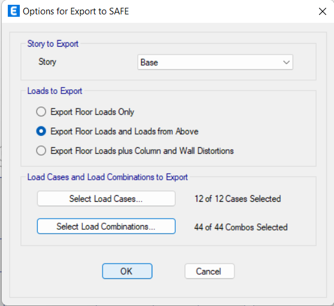Cancel the export dialog
Image resolution: width=334 pixels, height=306 pixels.
[x=210, y=271]
